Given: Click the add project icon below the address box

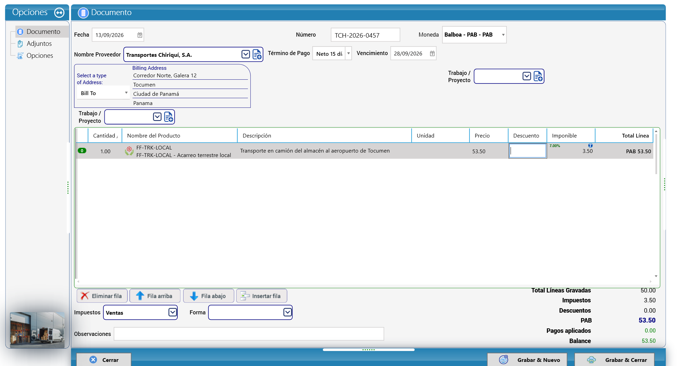Looking at the screenshot, I should pos(168,117).
